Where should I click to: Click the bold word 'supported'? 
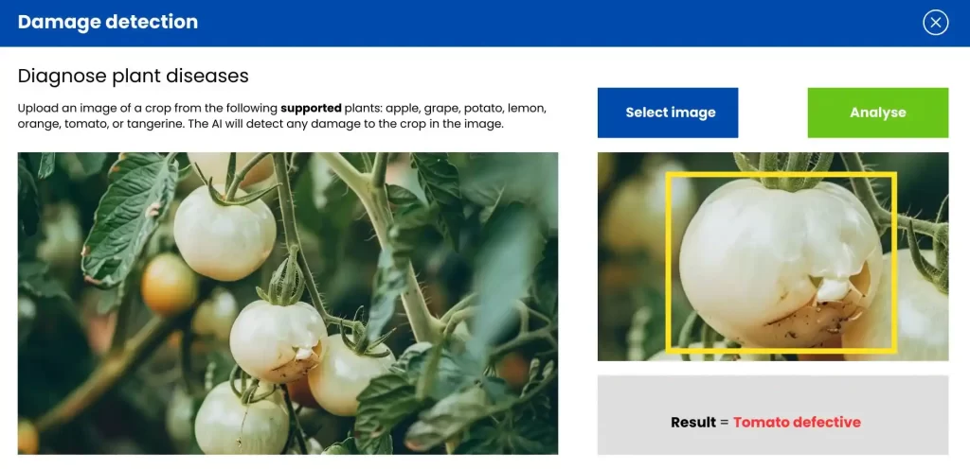point(311,109)
